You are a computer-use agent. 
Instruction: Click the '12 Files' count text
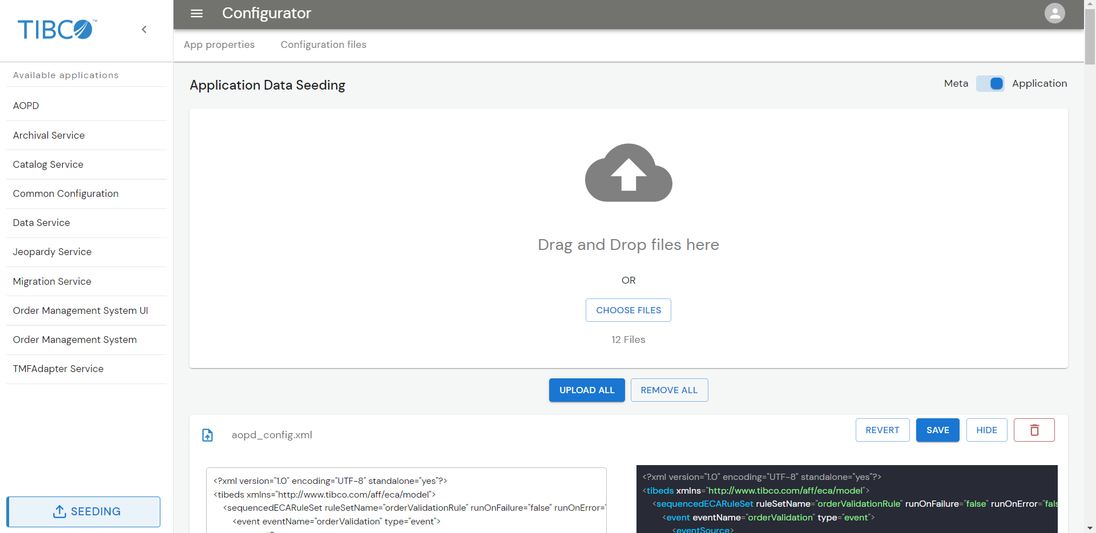pyautogui.click(x=628, y=340)
